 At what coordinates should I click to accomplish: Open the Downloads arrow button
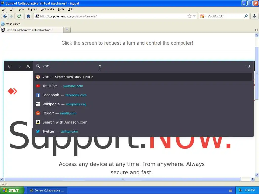click(x=254, y=16)
